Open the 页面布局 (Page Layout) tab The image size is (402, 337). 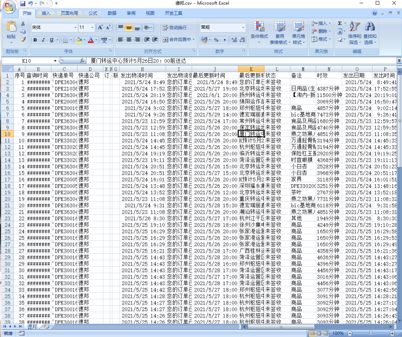click(70, 13)
